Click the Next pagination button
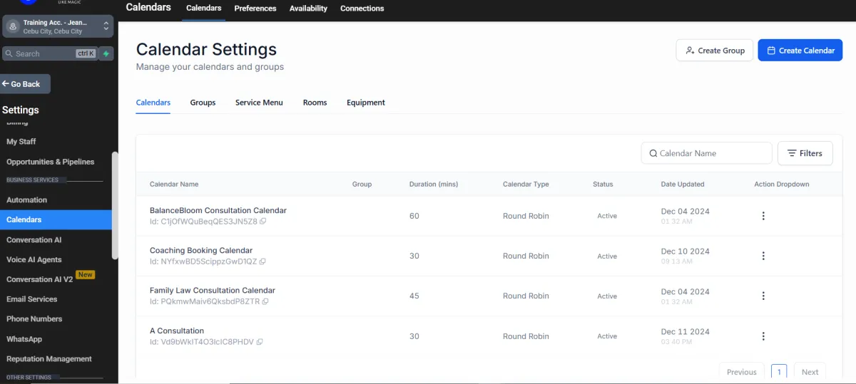 810,372
